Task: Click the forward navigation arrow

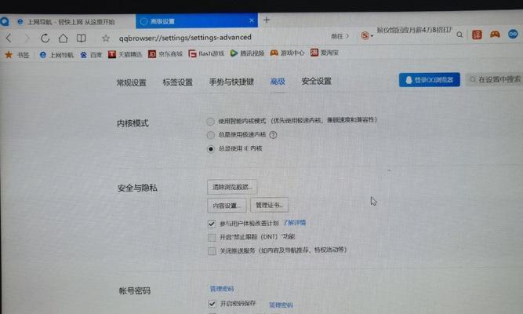Action: (x=27, y=38)
